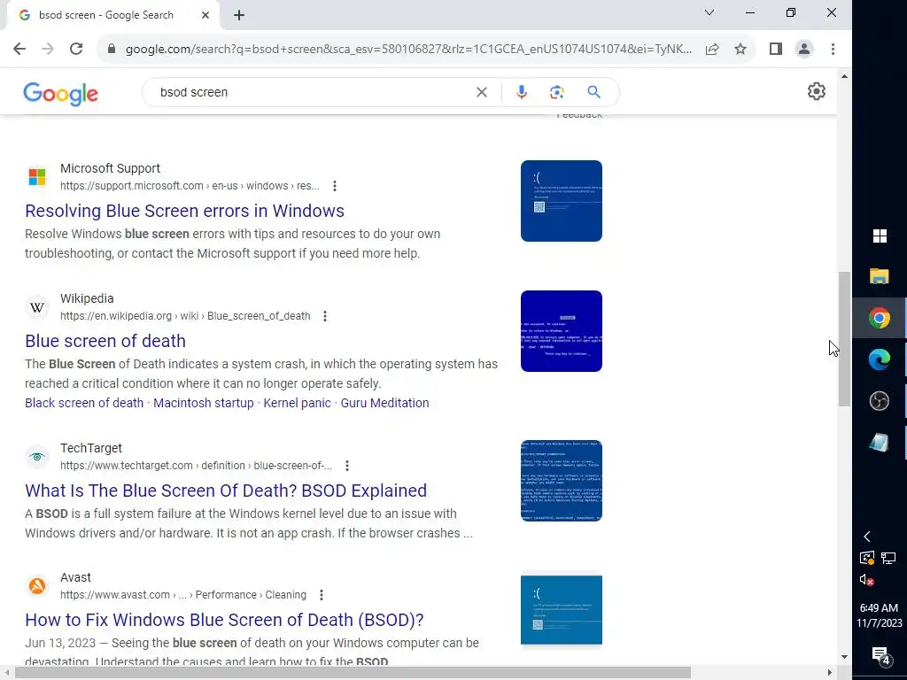
Task: Click the Avast favicon
Action: [37, 586]
